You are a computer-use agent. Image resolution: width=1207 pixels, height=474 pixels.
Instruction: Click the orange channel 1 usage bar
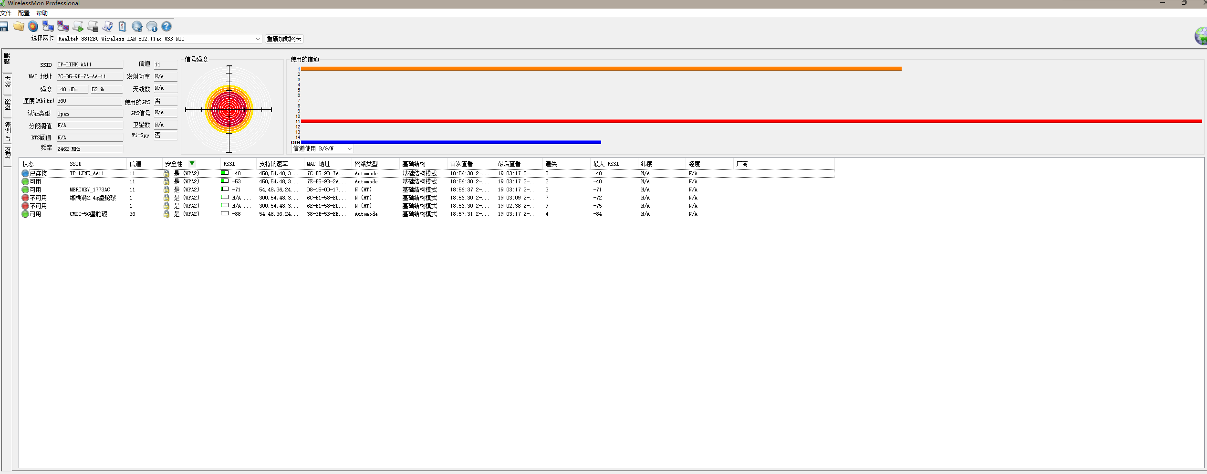pos(601,69)
